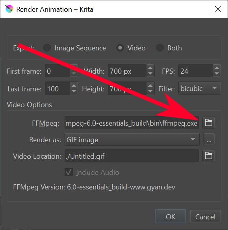
Task: Click the Video Options heading text
Action: (x=29, y=105)
